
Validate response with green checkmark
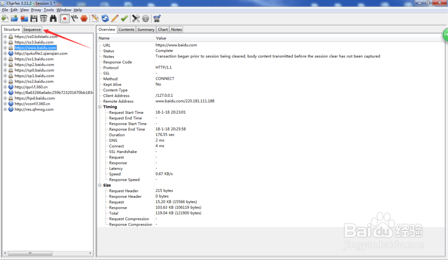(124, 18)
